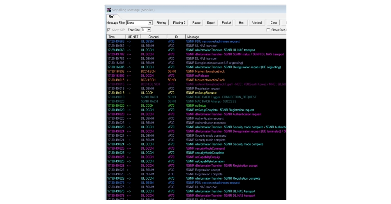Click the Channel column header
Image resolution: width=391 pixels, height=204 pixels.
click(x=154, y=37)
